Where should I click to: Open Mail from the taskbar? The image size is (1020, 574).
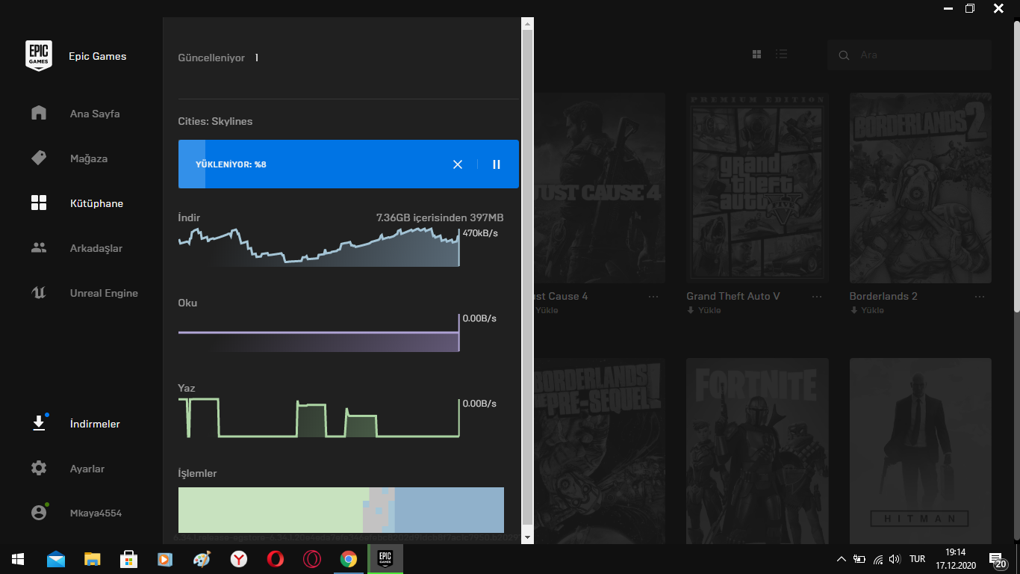(56, 559)
